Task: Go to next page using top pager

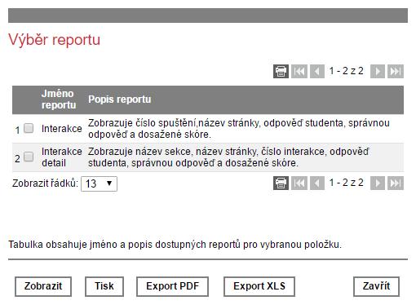Action: point(378,72)
